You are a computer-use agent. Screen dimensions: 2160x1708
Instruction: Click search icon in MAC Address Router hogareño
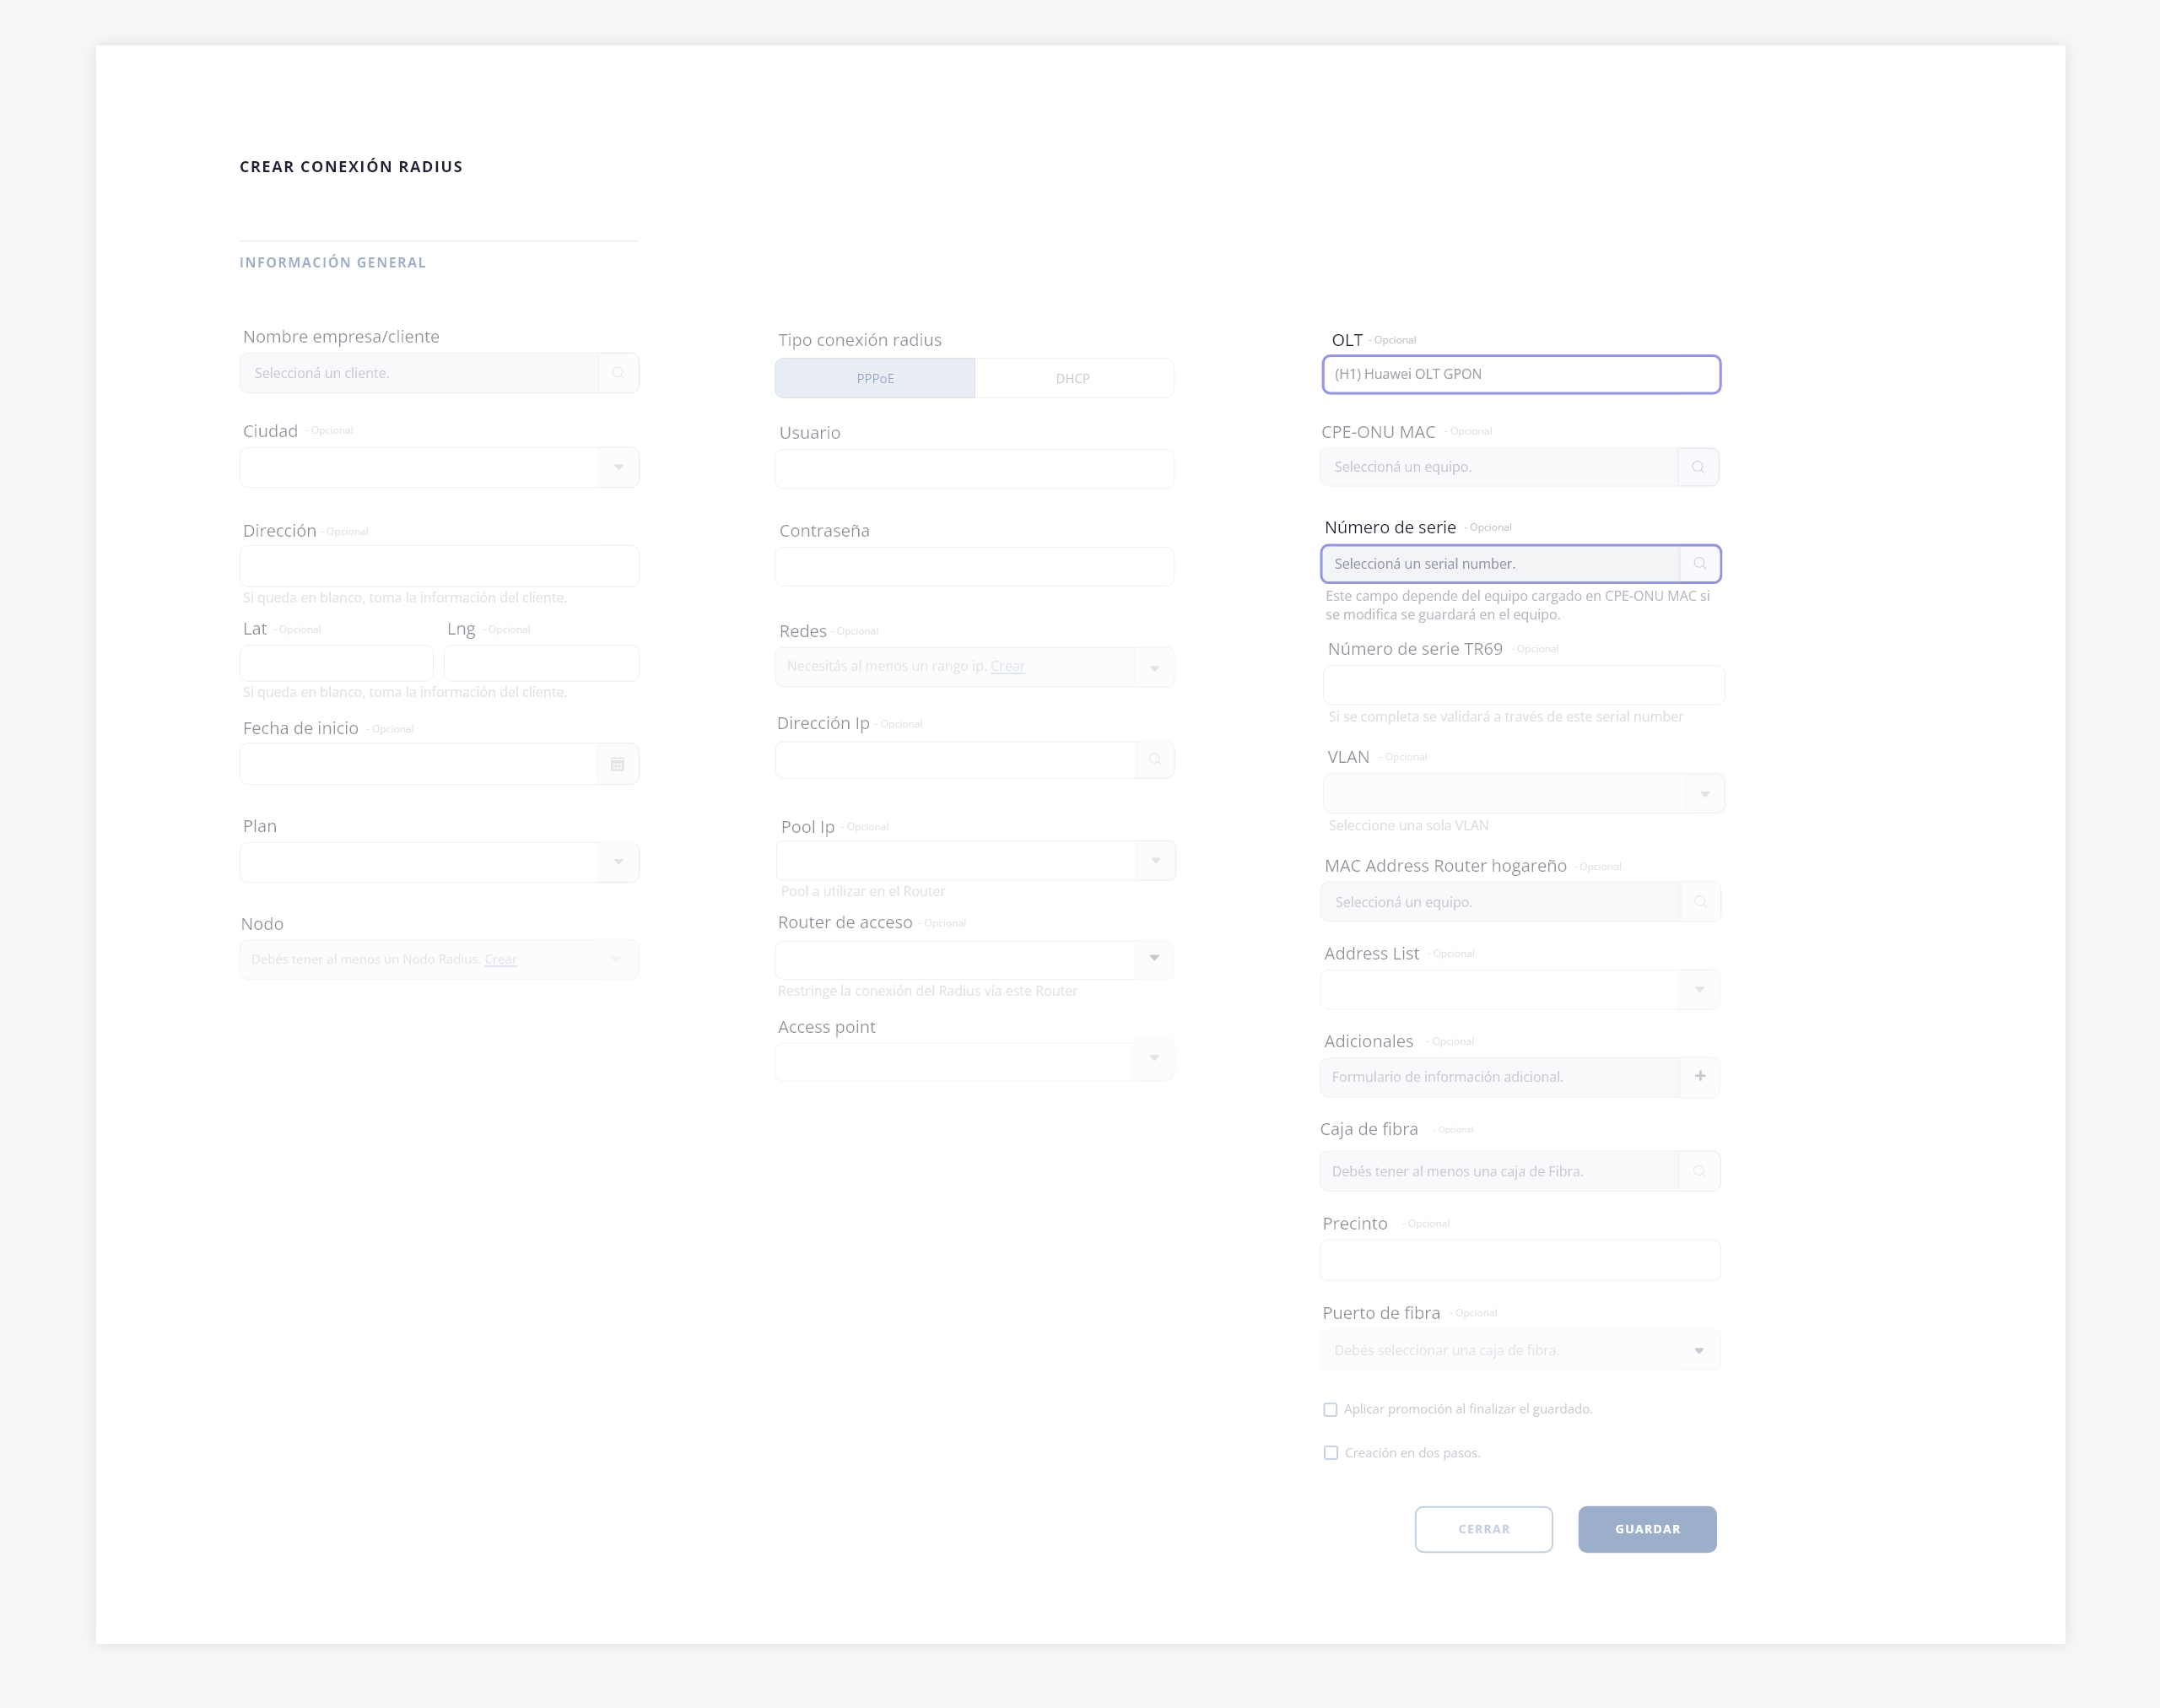point(1699,902)
